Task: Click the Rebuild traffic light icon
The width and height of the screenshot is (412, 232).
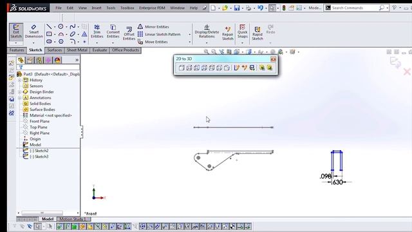Action: click(x=284, y=8)
